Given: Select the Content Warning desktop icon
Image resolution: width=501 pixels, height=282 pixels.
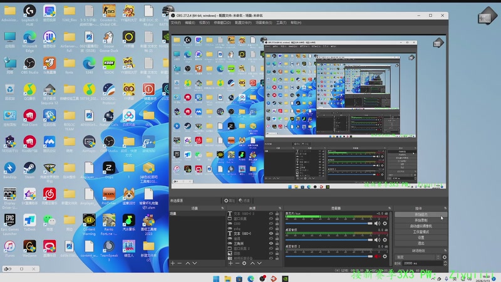Looking at the screenshot, I should click(x=89, y=224).
